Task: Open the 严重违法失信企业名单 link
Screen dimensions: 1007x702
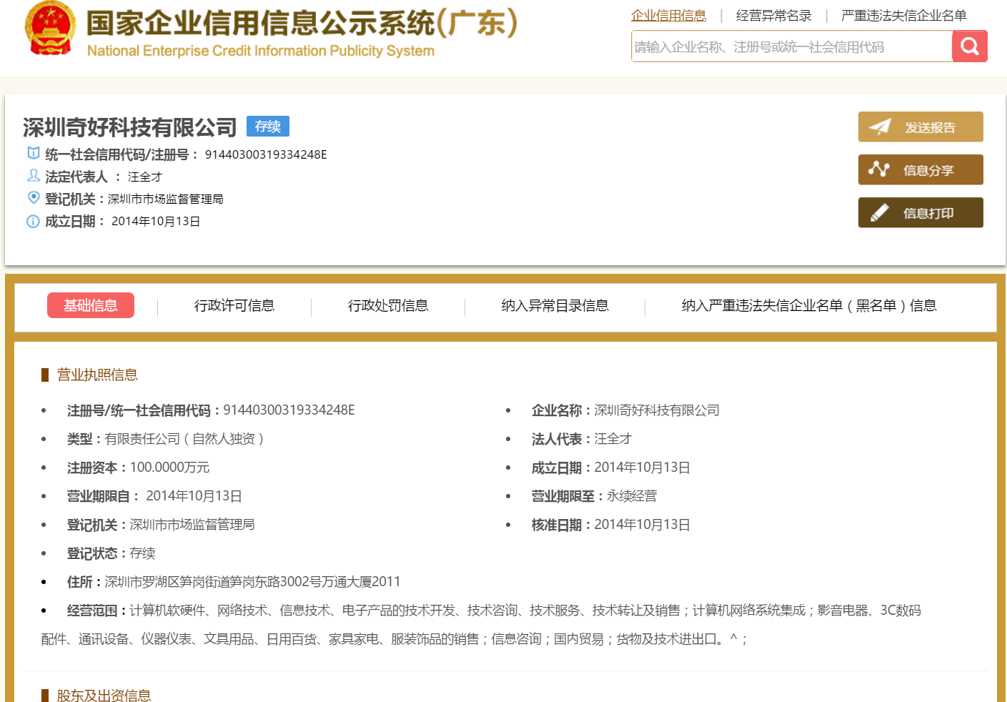Action: coord(904,16)
